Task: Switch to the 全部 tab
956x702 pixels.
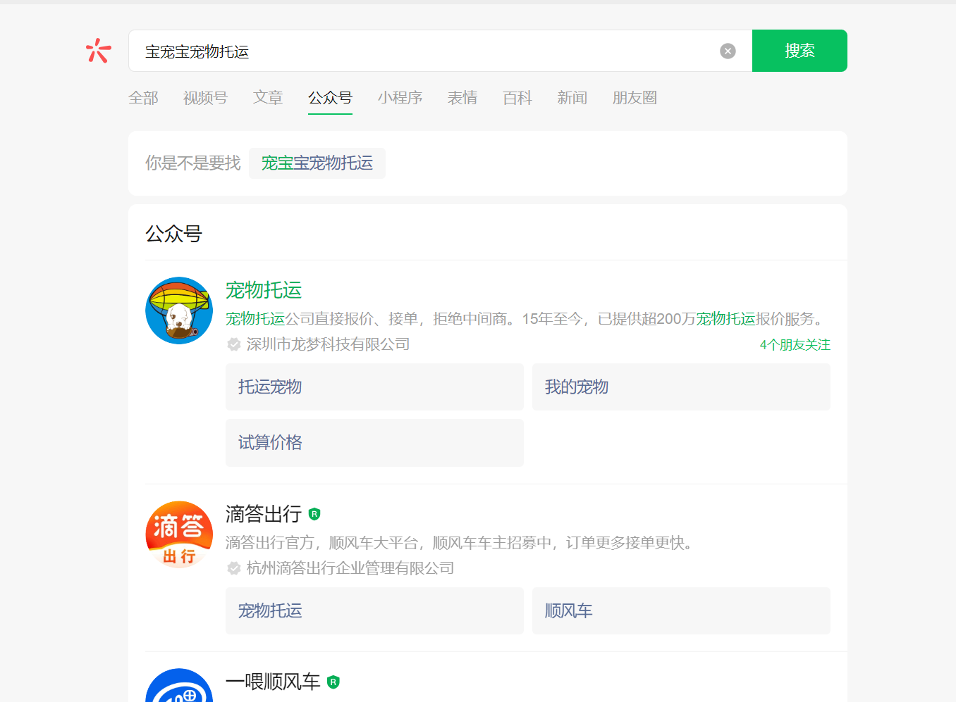Action: coord(143,98)
